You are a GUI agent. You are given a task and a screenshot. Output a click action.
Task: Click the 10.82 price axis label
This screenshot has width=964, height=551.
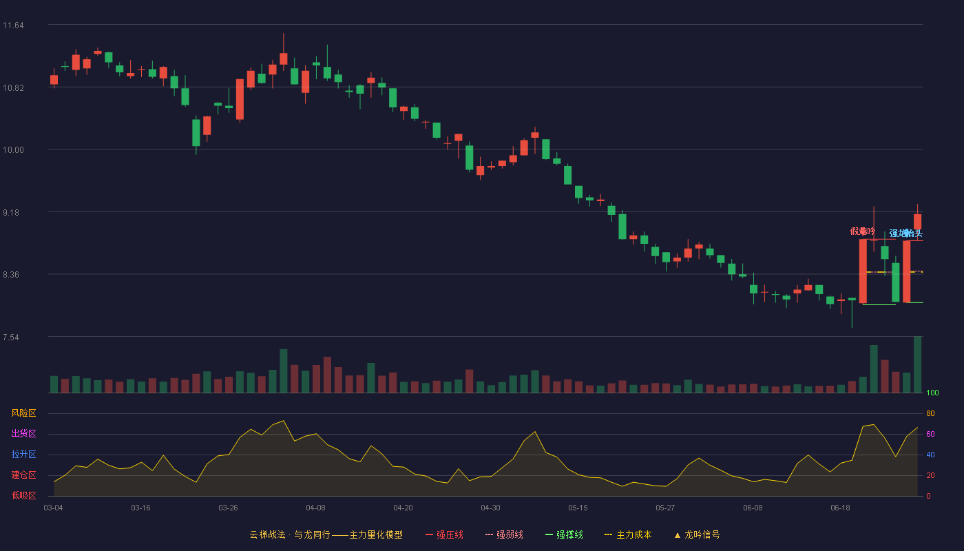pos(13,88)
